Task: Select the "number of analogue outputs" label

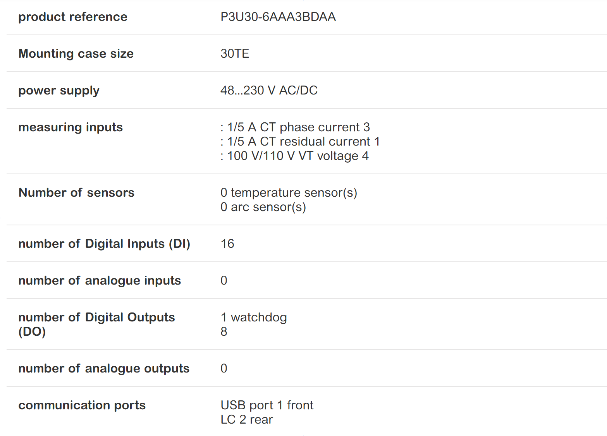Action: point(104,368)
